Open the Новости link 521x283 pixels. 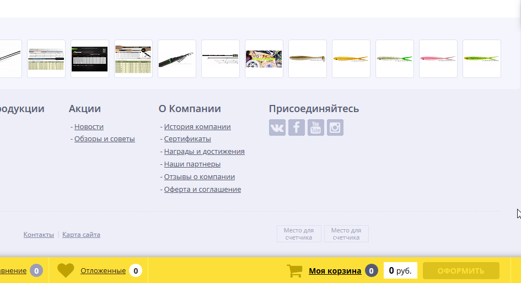pos(89,126)
